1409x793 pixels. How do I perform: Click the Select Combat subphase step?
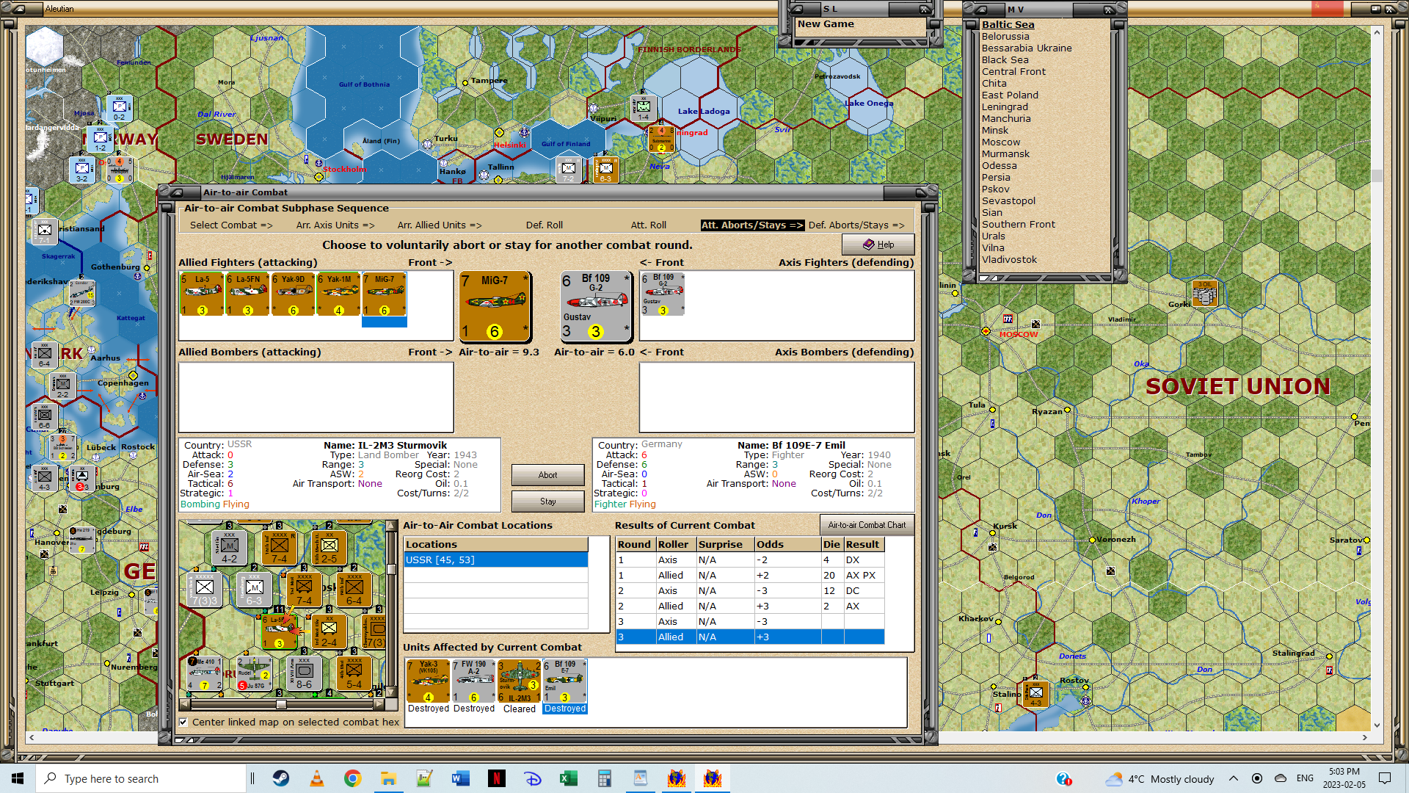coord(231,225)
